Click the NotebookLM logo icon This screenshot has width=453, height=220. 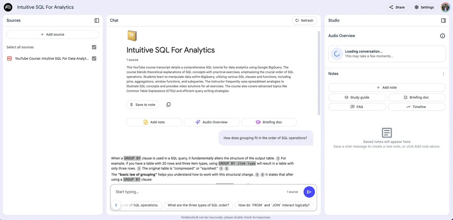pos(8,7)
